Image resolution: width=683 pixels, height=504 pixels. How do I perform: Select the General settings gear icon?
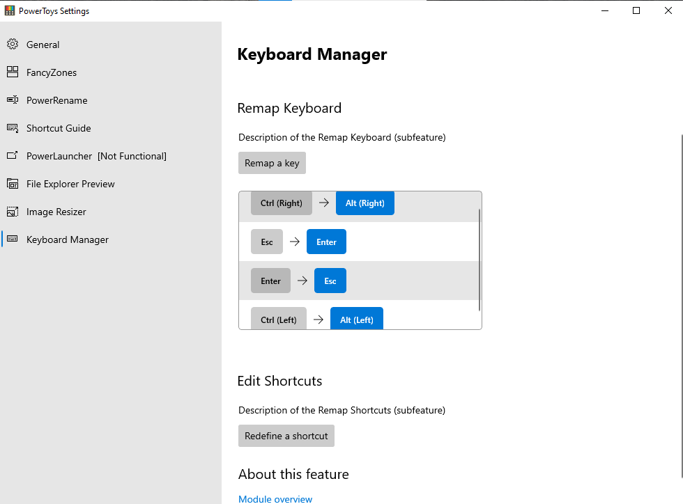(12, 44)
